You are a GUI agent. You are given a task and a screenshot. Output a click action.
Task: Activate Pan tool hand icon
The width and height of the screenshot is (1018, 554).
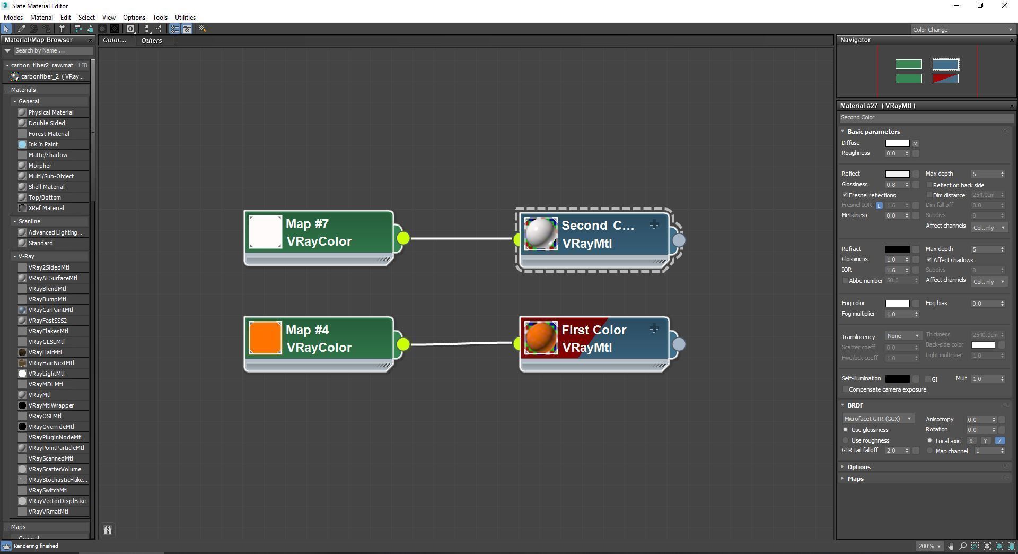(951, 546)
